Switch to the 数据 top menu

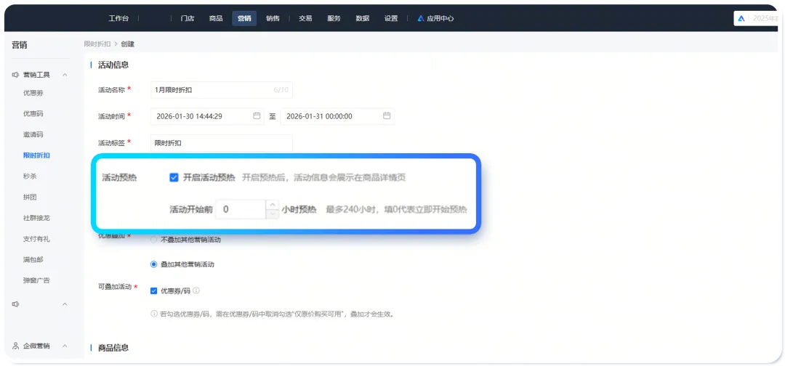click(363, 19)
